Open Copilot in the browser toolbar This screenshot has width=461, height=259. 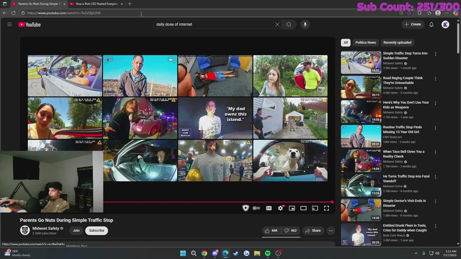click(x=456, y=13)
